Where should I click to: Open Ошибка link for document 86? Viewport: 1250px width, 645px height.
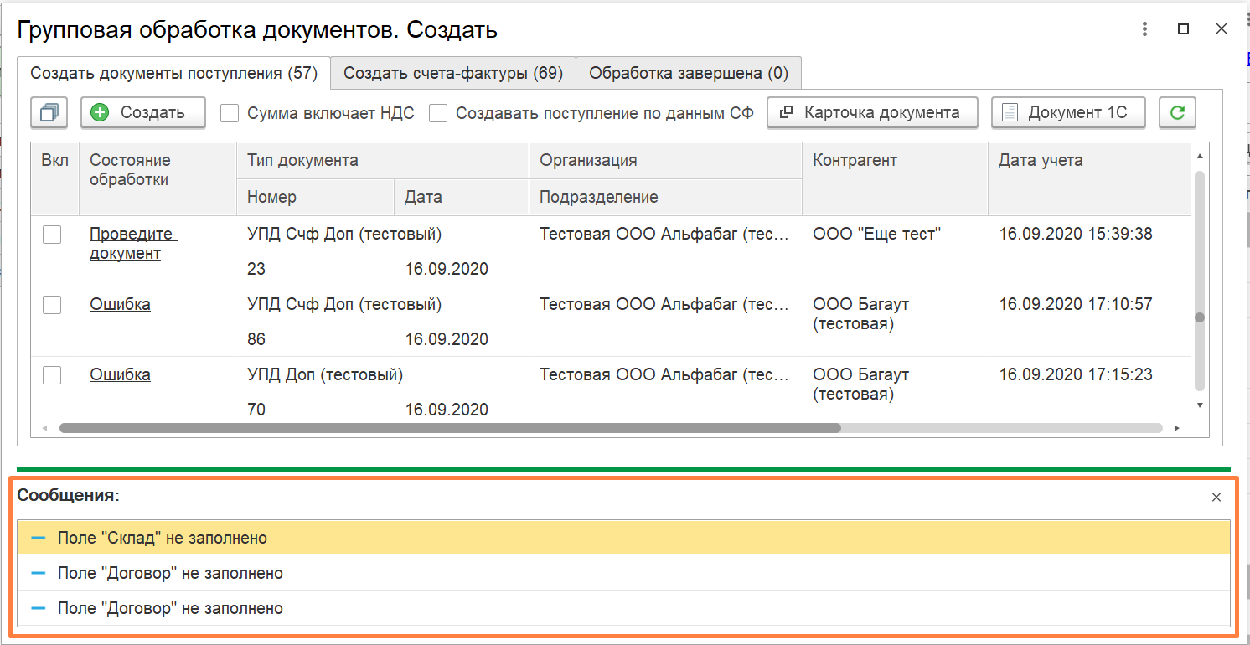tap(120, 304)
